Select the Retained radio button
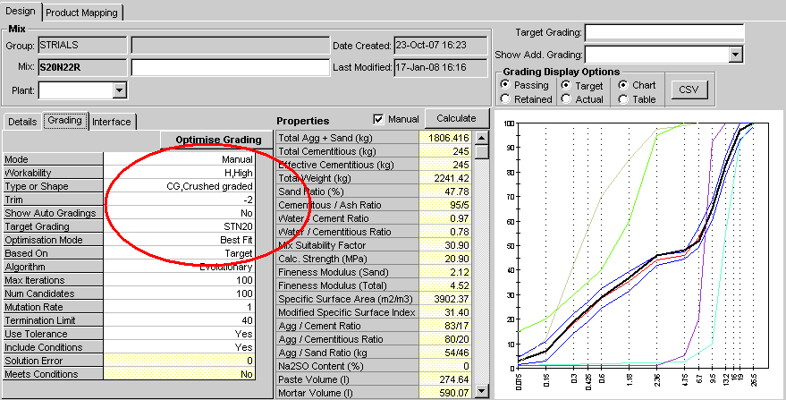Screen dimensions: 786x400 [506, 99]
